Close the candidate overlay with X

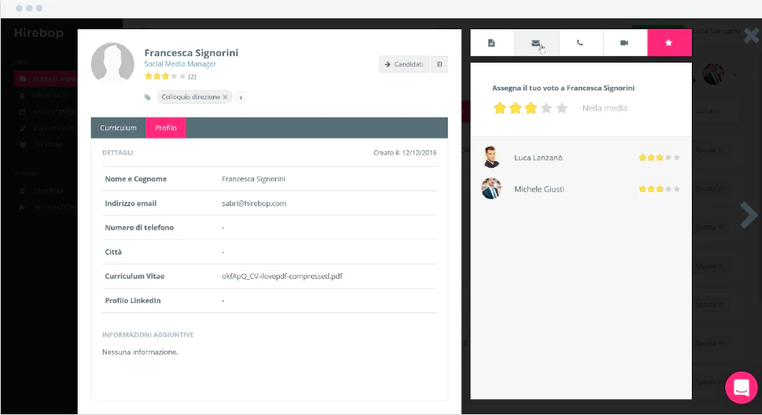click(751, 35)
